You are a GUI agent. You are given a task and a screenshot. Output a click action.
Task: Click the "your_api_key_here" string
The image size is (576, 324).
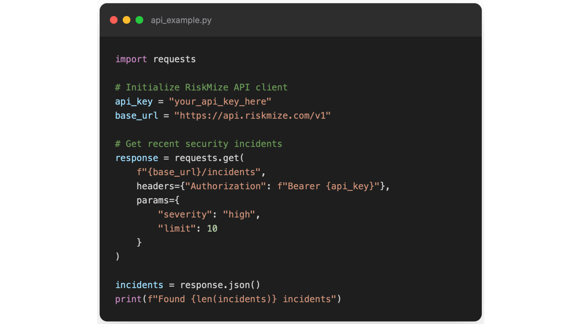tap(220, 102)
